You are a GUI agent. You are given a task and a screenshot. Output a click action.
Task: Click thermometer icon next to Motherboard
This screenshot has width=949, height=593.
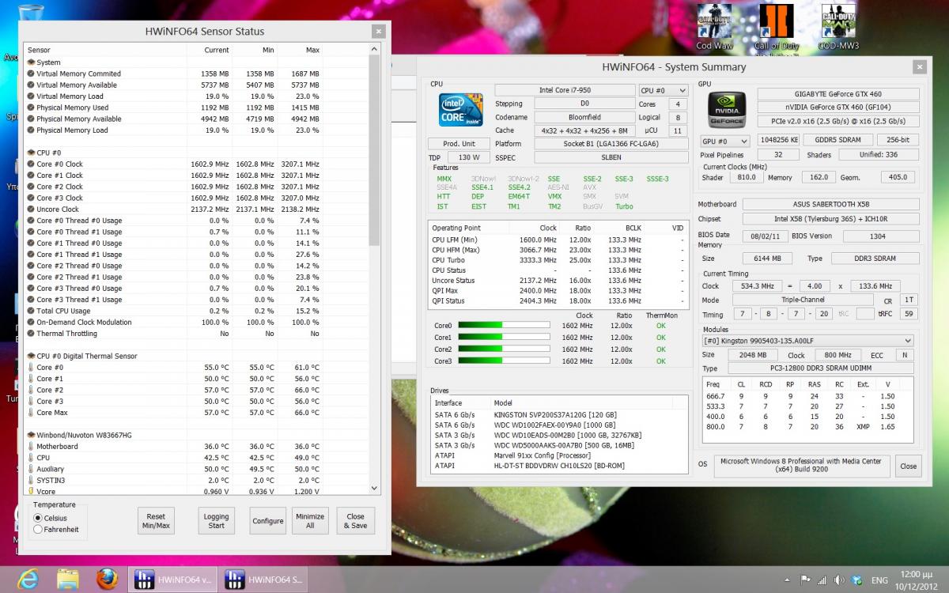(31, 446)
